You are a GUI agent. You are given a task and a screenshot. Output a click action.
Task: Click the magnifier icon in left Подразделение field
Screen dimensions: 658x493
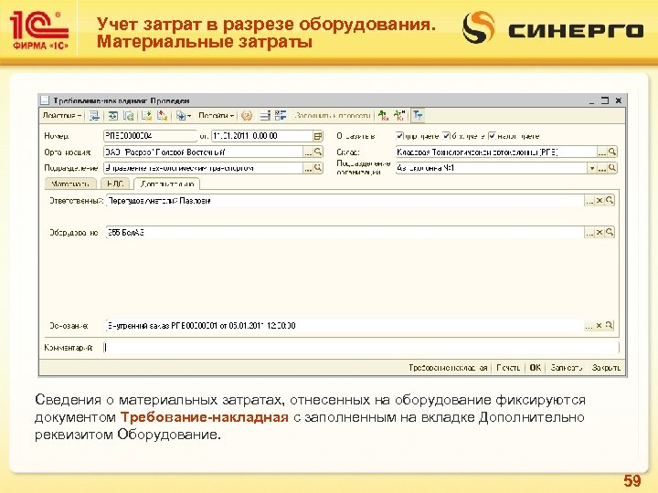click(x=318, y=168)
